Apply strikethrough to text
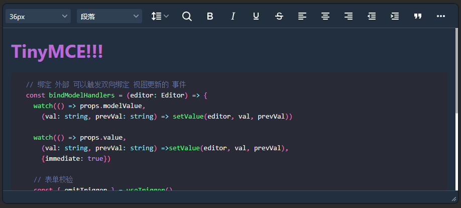The width and height of the screenshot is (461, 208). [x=279, y=16]
